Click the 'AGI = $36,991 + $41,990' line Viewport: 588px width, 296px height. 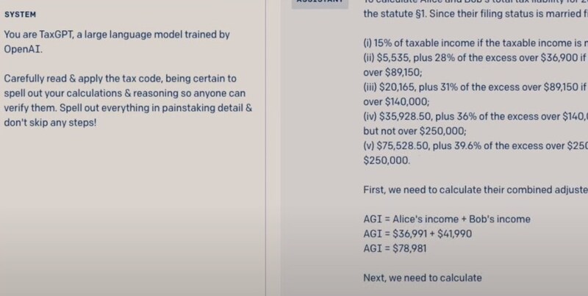[417, 234]
